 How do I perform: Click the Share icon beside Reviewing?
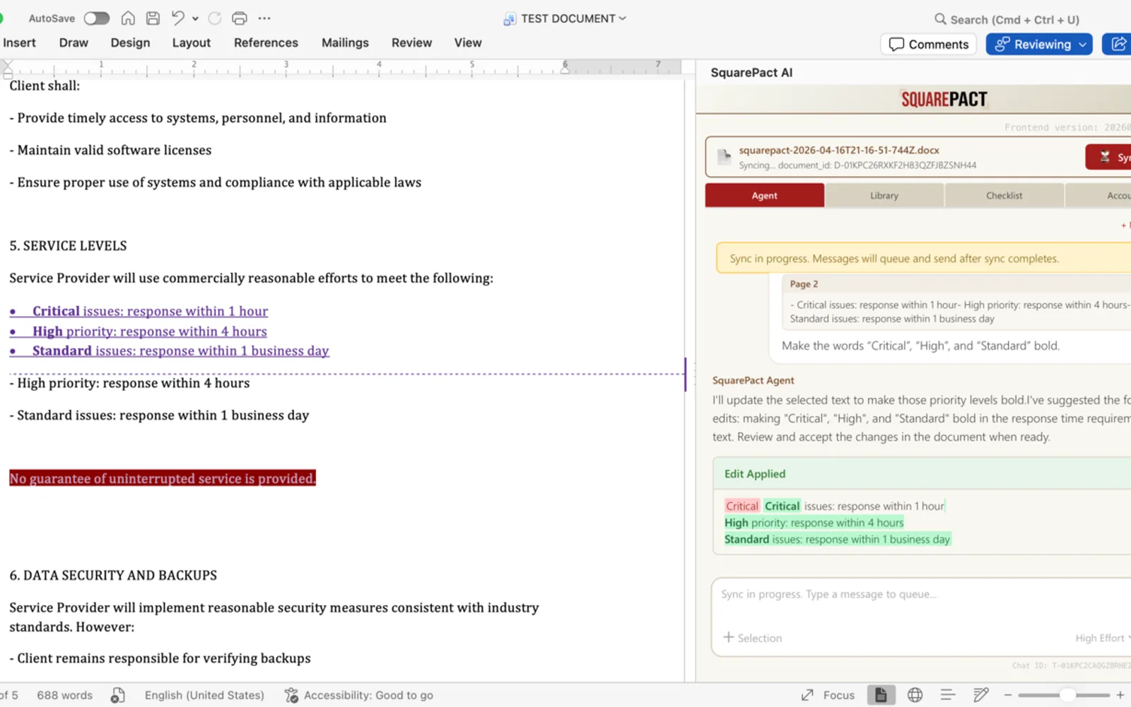tap(1119, 44)
